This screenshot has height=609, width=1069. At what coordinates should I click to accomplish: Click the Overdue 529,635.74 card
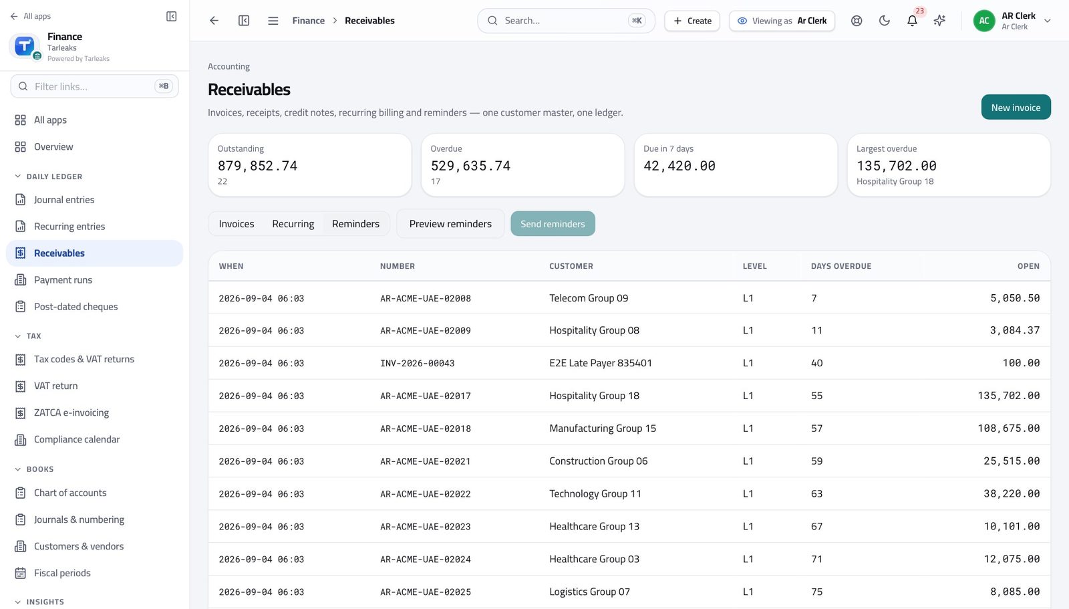click(x=522, y=165)
